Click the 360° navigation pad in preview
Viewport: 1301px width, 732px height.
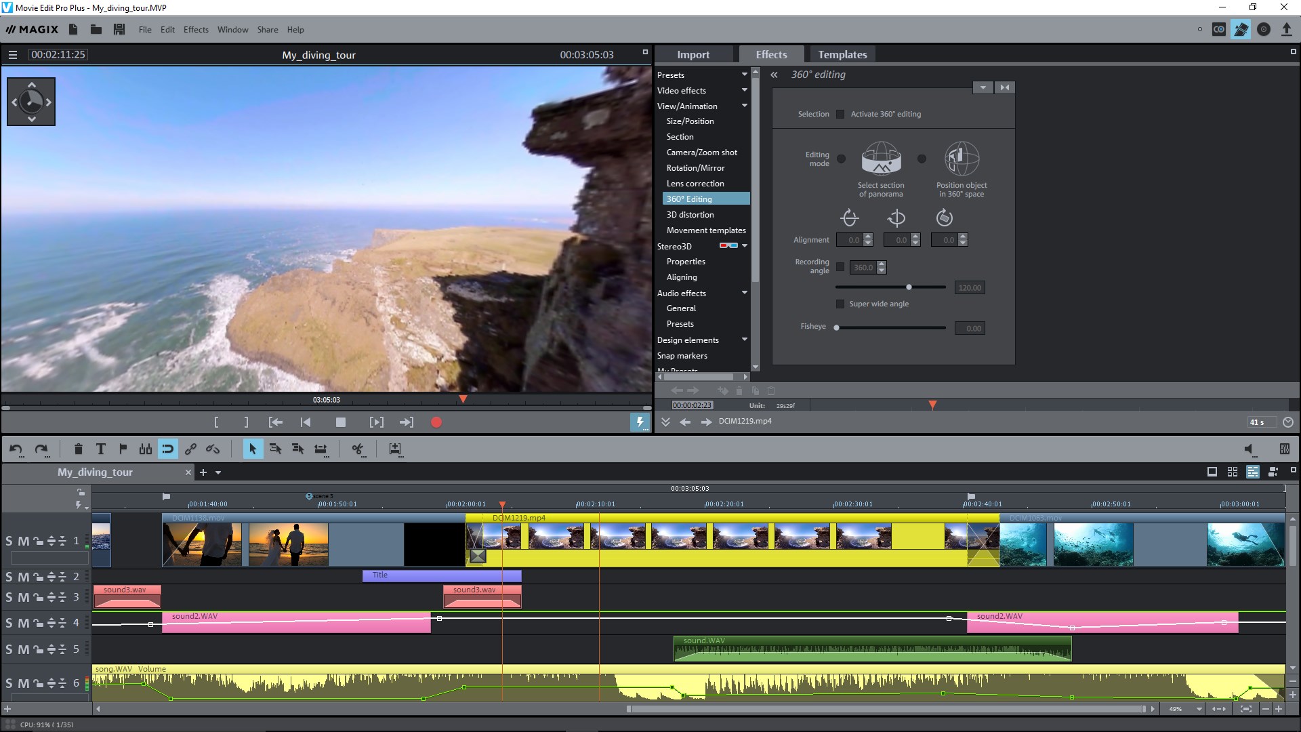pos(31,102)
